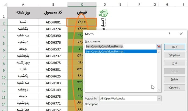Click the Edit macro button
This screenshot has height=111, width=188.
175,63
